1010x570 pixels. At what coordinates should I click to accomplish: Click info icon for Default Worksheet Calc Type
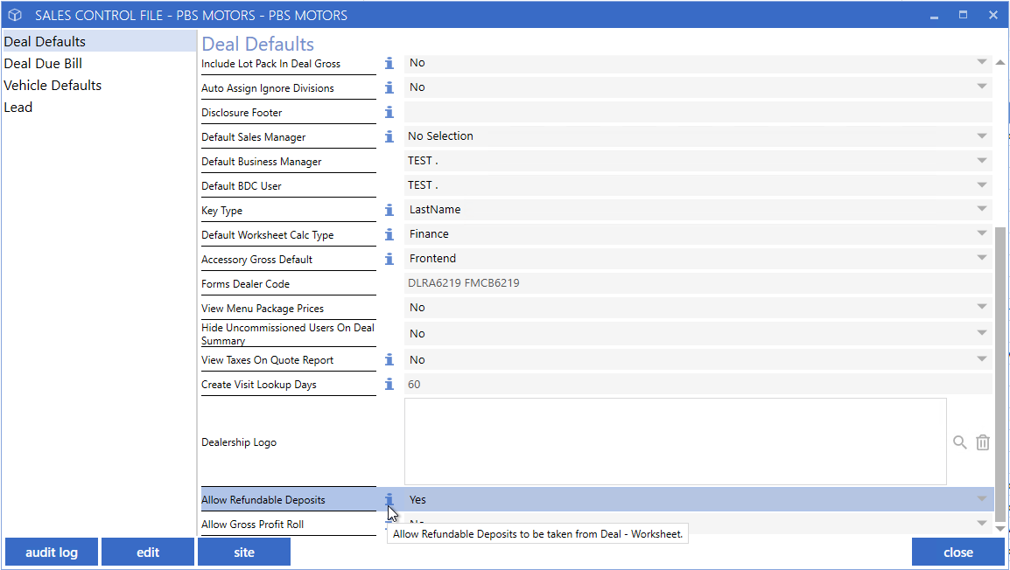click(389, 234)
